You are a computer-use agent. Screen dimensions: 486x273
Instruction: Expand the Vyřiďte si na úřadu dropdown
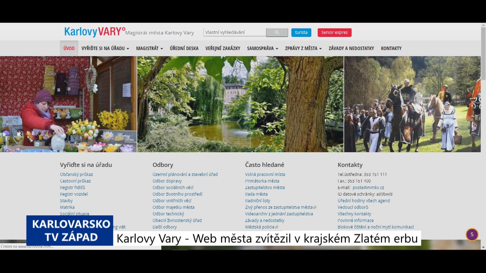pos(105,48)
